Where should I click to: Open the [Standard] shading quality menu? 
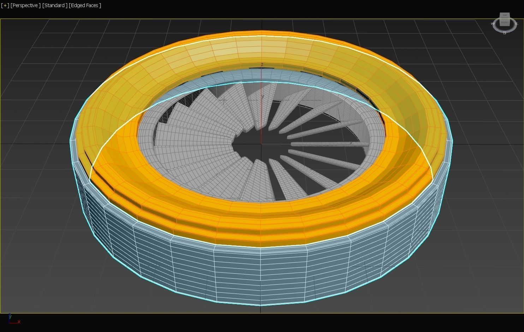point(55,5)
